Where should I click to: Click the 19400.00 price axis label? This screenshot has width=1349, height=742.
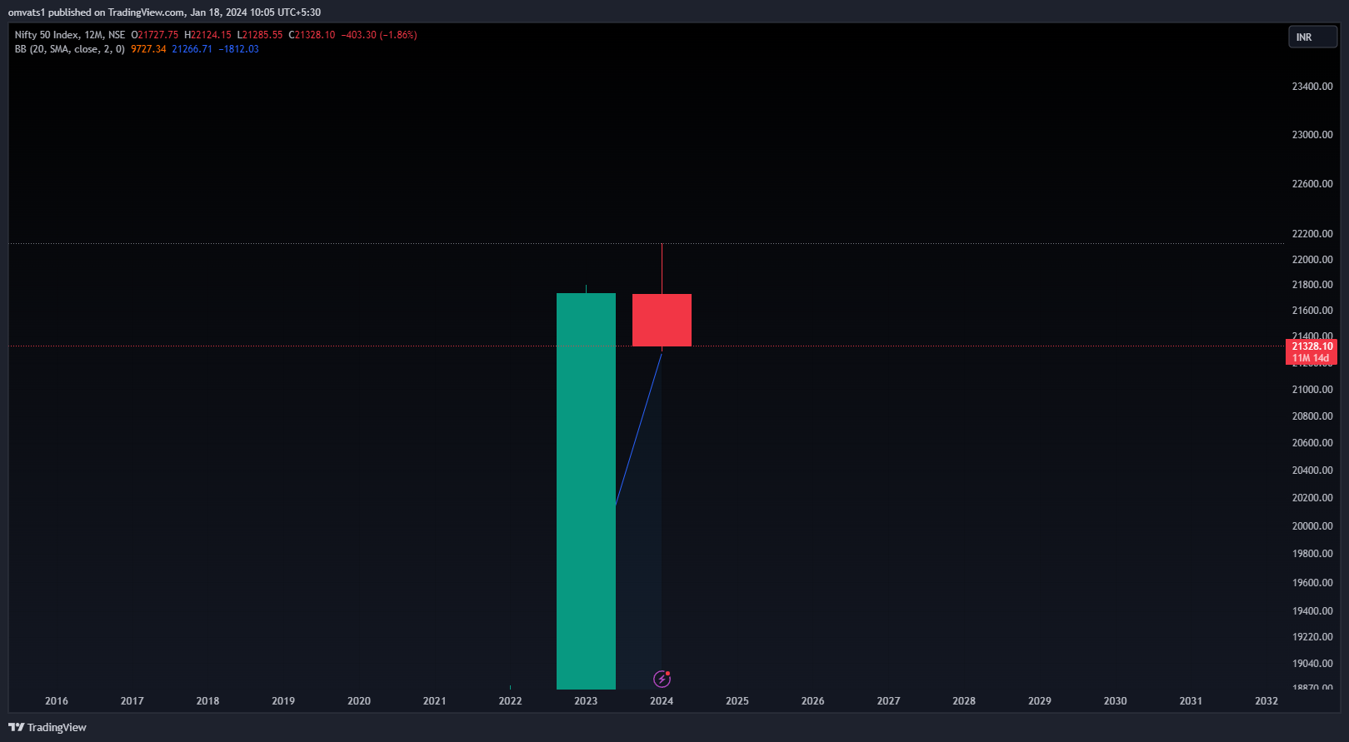tap(1312, 611)
